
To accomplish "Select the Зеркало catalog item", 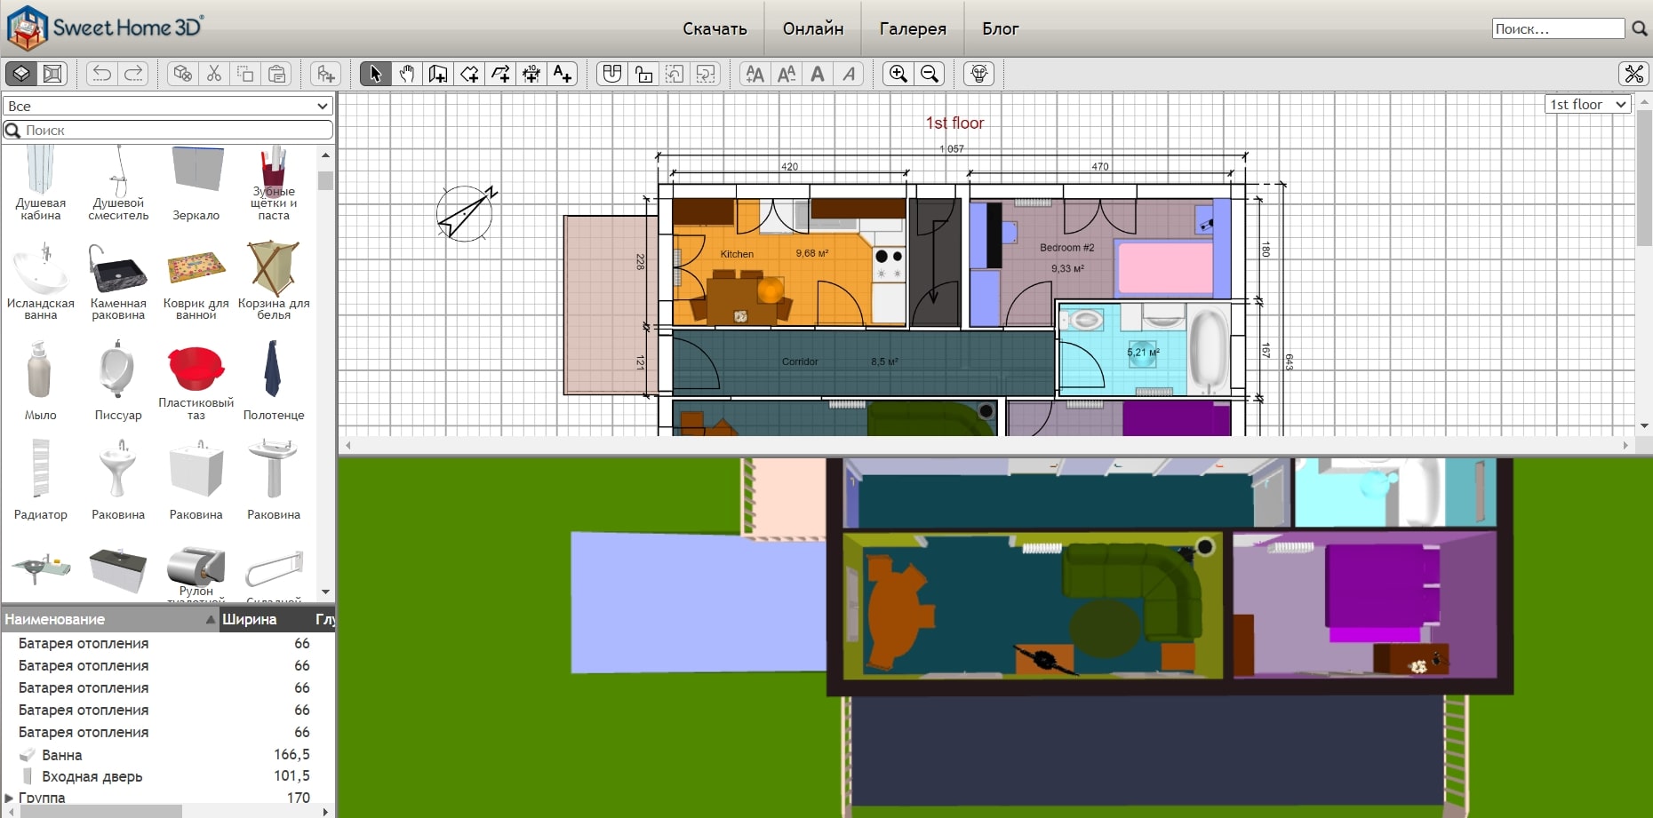I will [196, 183].
